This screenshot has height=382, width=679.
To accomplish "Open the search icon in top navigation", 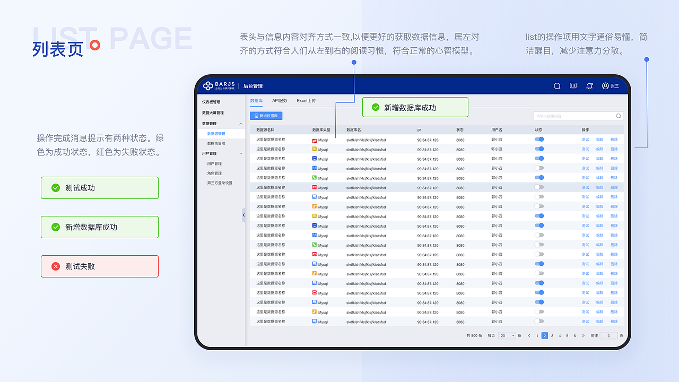I will click(556, 85).
